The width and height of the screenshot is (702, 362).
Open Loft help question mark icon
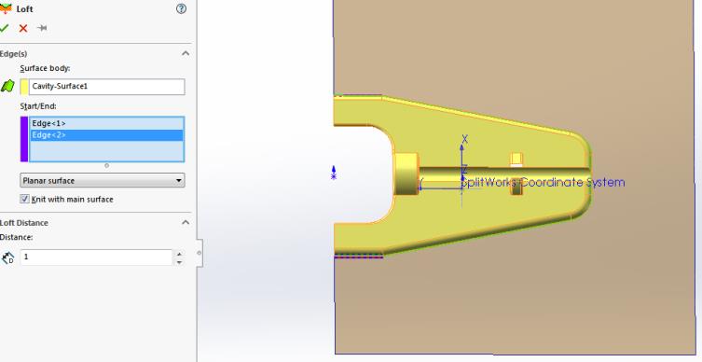(x=181, y=8)
